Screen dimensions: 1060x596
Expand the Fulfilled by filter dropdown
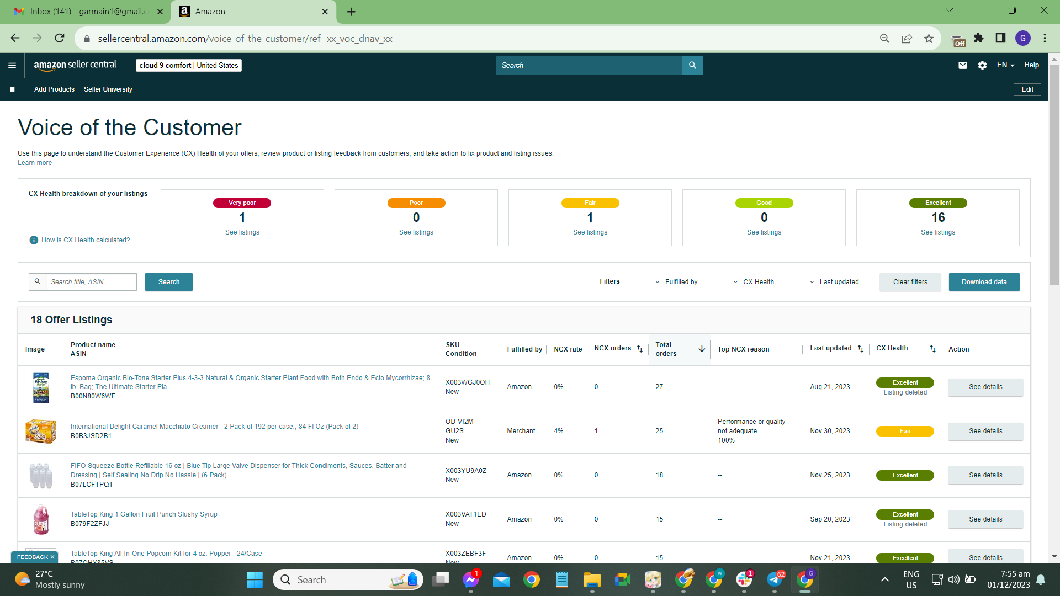(x=676, y=282)
